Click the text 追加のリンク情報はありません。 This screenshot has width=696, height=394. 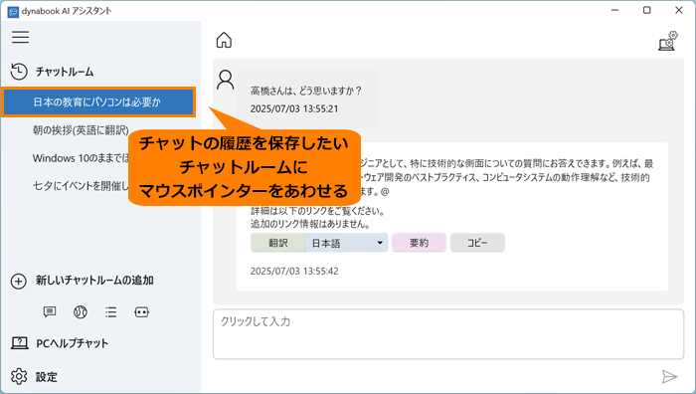310,224
